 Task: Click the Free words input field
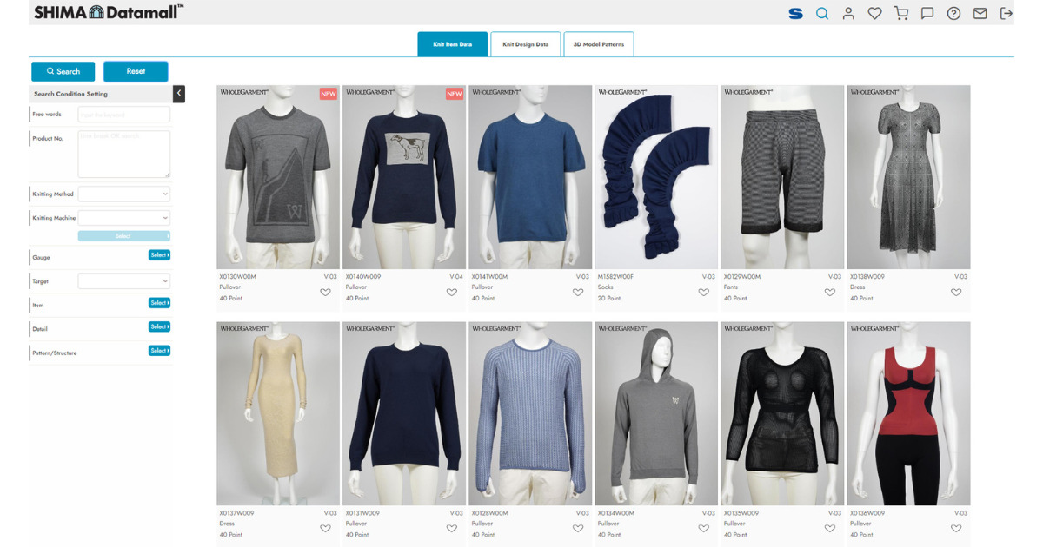(124, 115)
